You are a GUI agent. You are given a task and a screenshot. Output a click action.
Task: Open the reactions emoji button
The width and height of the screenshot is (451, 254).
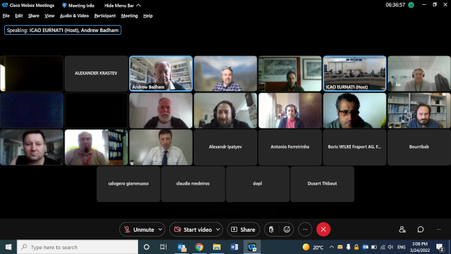click(x=287, y=229)
